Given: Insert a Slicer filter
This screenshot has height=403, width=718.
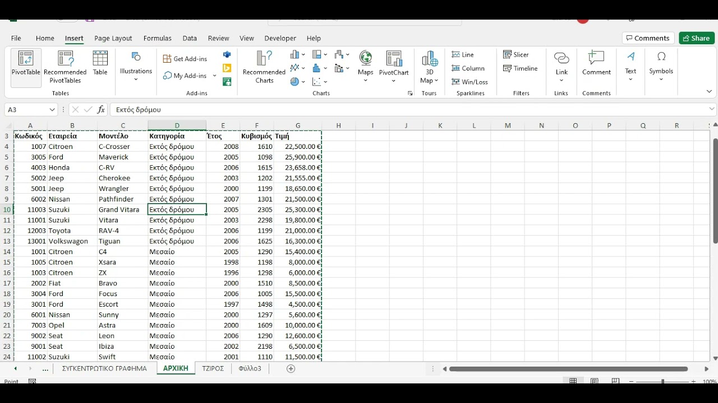Looking at the screenshot, I should [516, 55].
